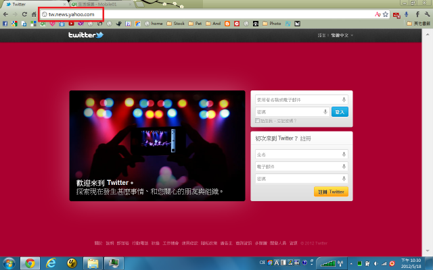This screenshot has width=433, height=270.
Task: Click microphone icon in signup email field
Action: (344, 167)
